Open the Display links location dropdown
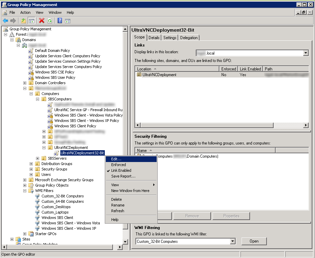Image resolution: width=315 pixels, height=258 pixels. (x=306, y=53)
